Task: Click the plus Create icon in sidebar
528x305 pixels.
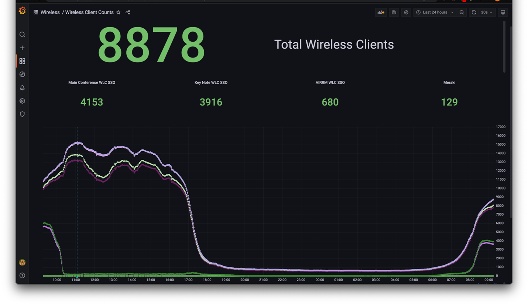Action: tap(22, 48)
